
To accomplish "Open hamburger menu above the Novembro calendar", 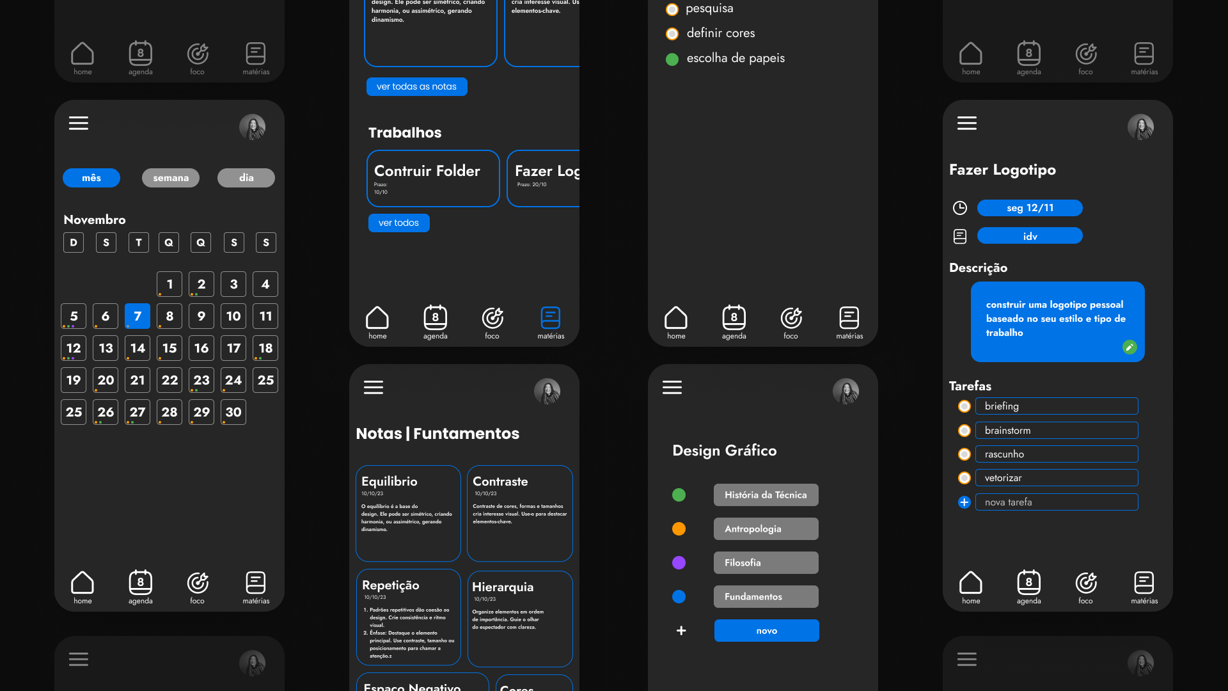I will click(x=79, y=123).
